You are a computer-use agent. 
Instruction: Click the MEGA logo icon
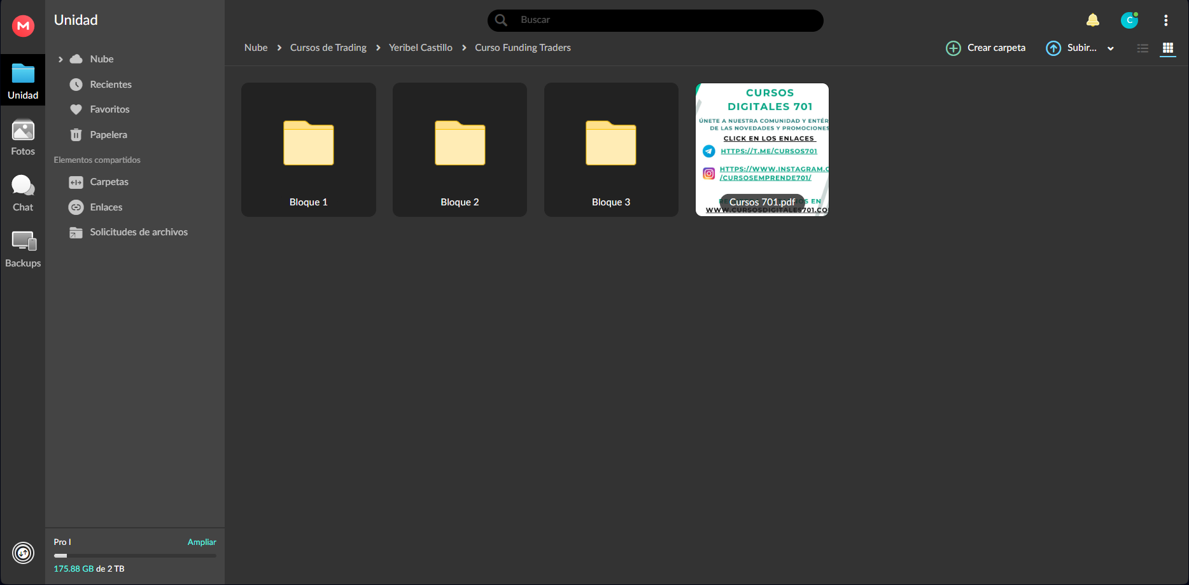tap(23, 26)
